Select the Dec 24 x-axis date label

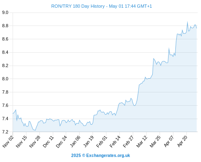click(61, 142)
